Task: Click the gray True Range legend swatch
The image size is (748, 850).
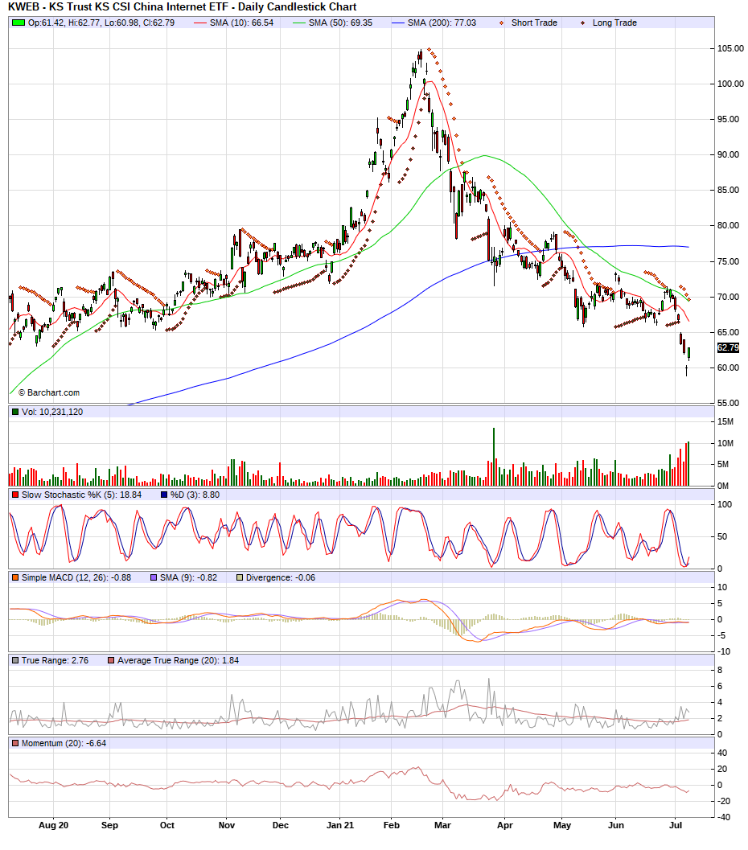Action: pos(15,661)
